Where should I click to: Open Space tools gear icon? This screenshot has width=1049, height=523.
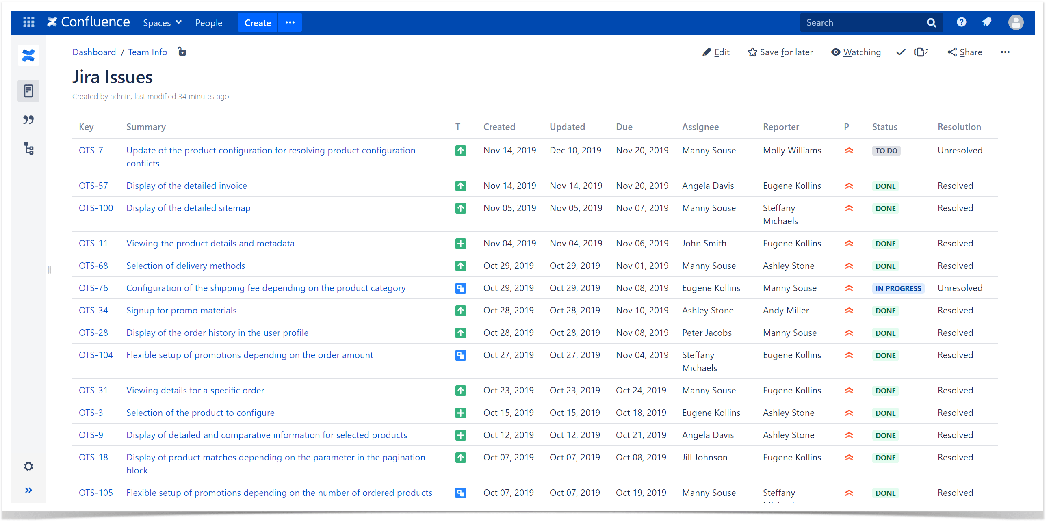click(x=28, y=466)
